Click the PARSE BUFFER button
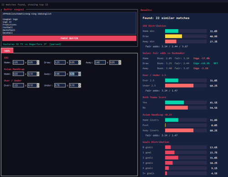Image resolution: width=228 pixels, height=177 pixels. point(69,38)
